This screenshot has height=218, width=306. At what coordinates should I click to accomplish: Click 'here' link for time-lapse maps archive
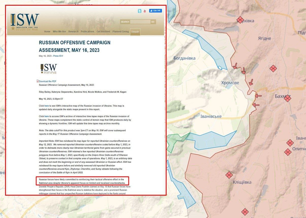(x=47, y=116)
